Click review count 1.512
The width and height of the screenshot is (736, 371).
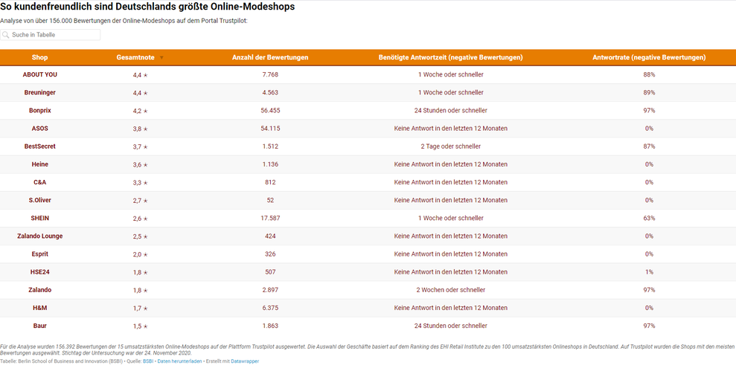coord(270,146)
